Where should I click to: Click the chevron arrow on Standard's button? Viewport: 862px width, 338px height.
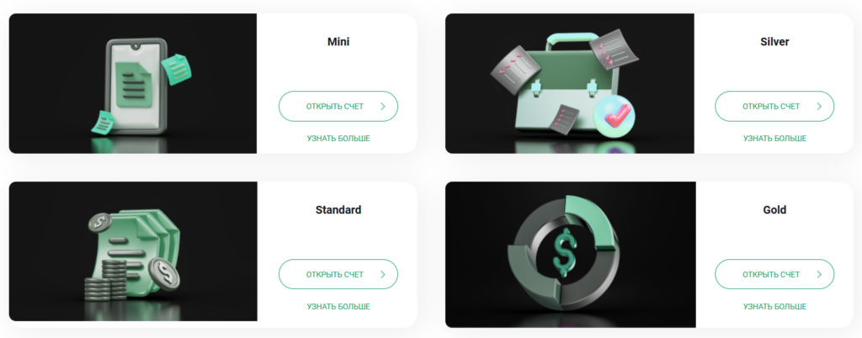pos(383,275)
